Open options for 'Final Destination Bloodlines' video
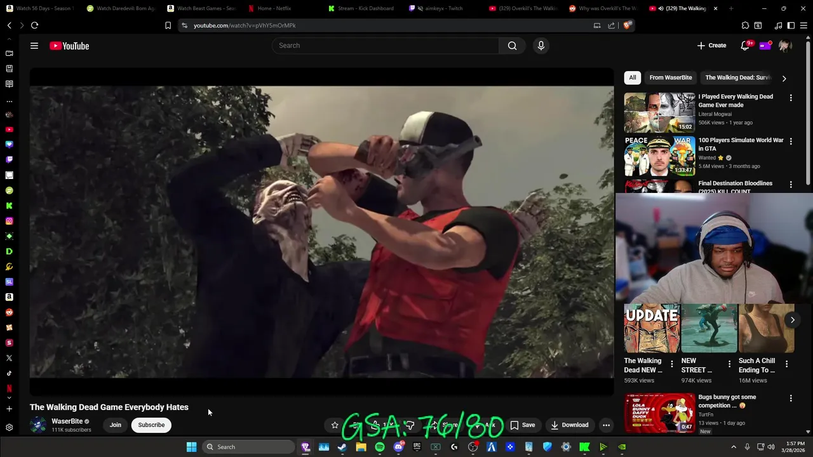813x457 pixels. 791,185
